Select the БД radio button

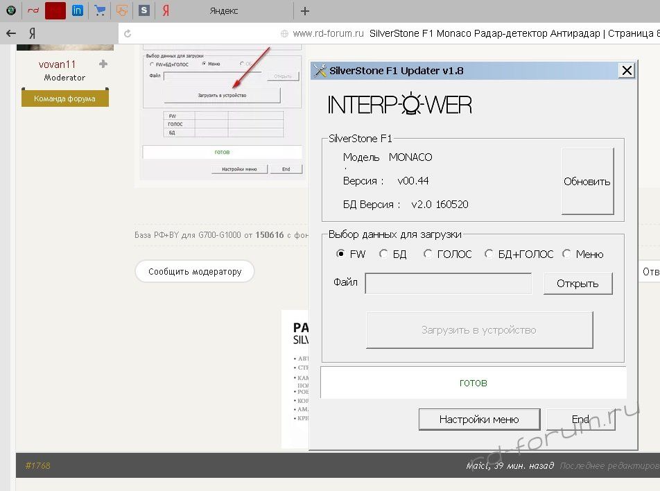coord(383,254)
